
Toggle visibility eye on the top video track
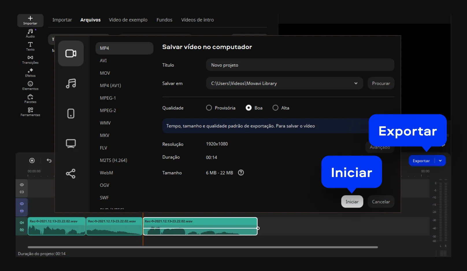22,185
